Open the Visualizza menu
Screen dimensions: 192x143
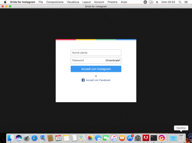click(73, 2)
